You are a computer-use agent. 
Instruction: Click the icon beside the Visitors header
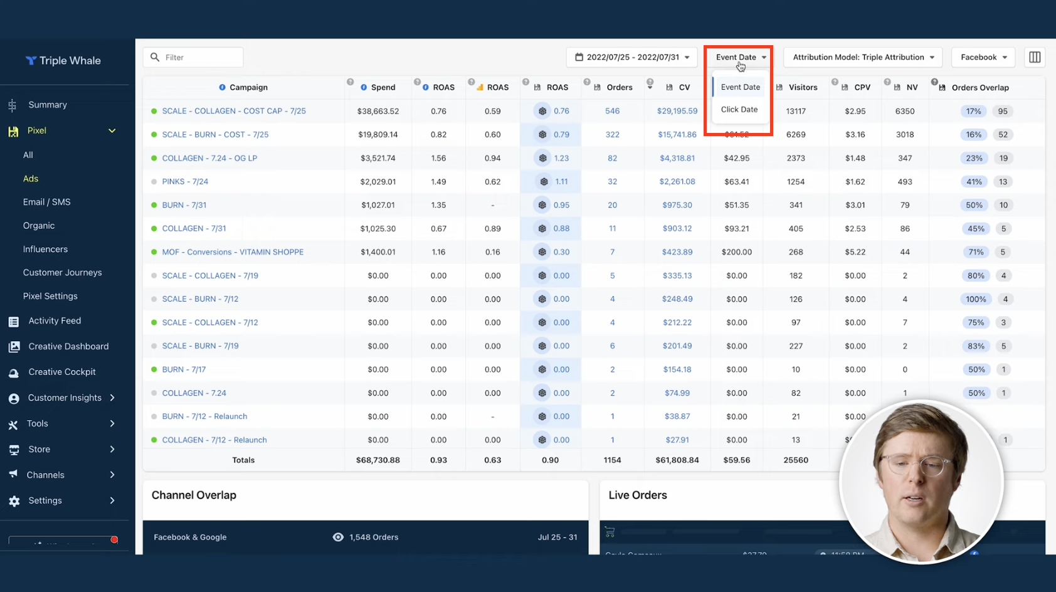[779, 87]
